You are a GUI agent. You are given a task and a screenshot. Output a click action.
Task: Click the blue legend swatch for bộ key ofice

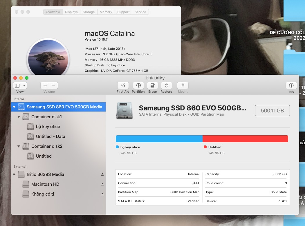(117, 147)
